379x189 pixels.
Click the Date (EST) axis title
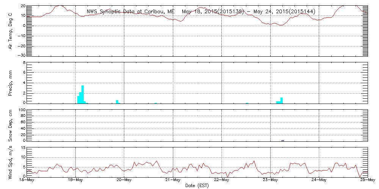tap(197, 185)
